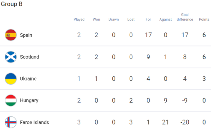Sort by Goal difference column header
The image size is (211, 131).
(x=185, y=17)
